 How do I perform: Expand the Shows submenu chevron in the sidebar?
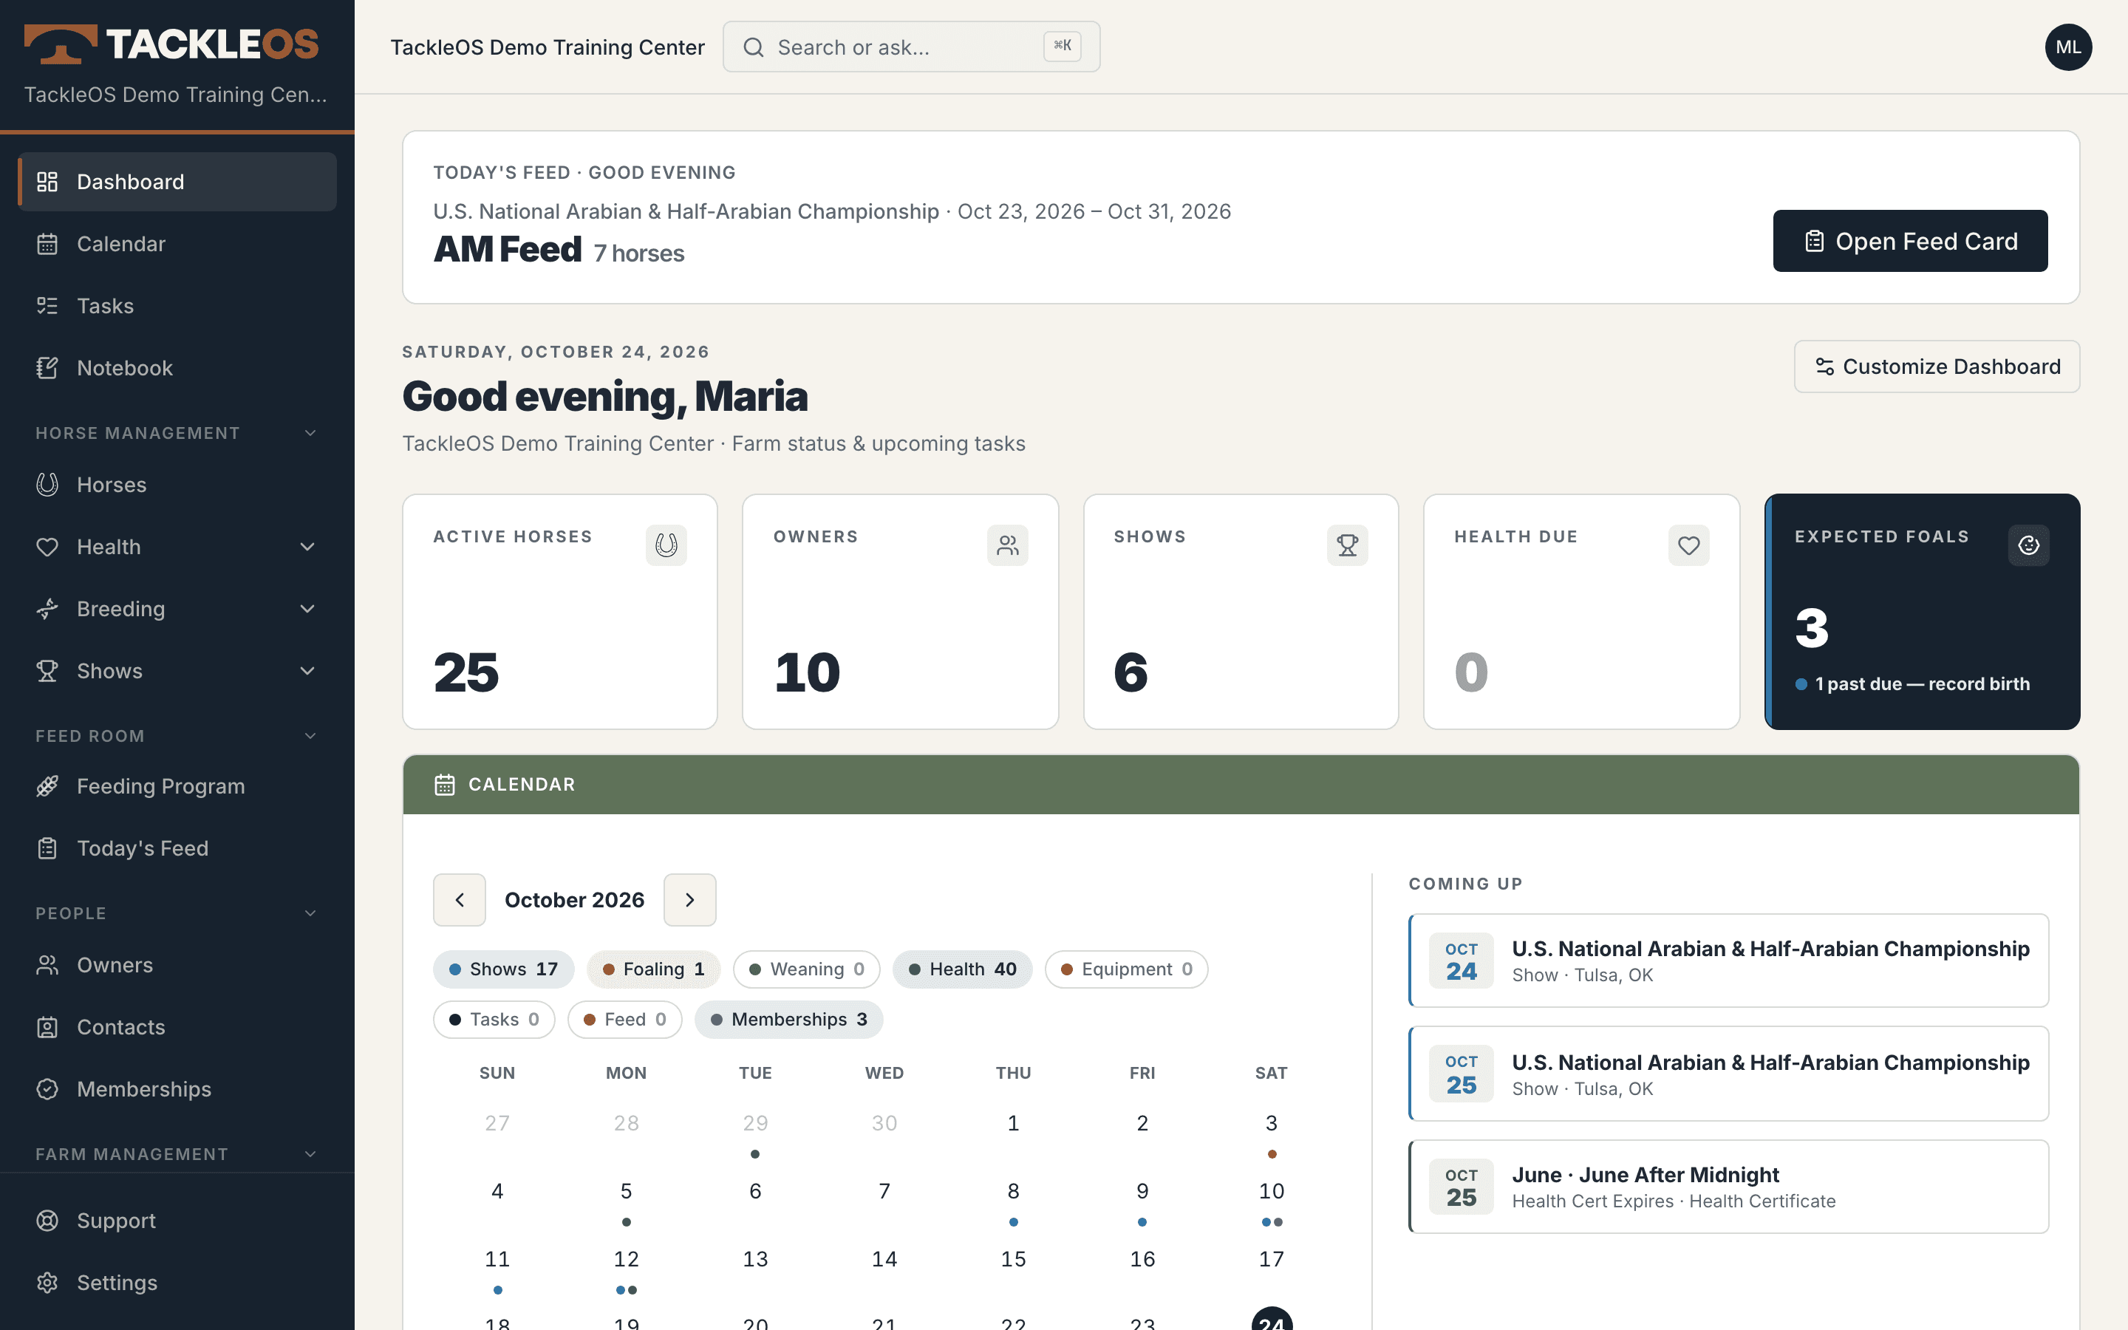coord(308,671)
